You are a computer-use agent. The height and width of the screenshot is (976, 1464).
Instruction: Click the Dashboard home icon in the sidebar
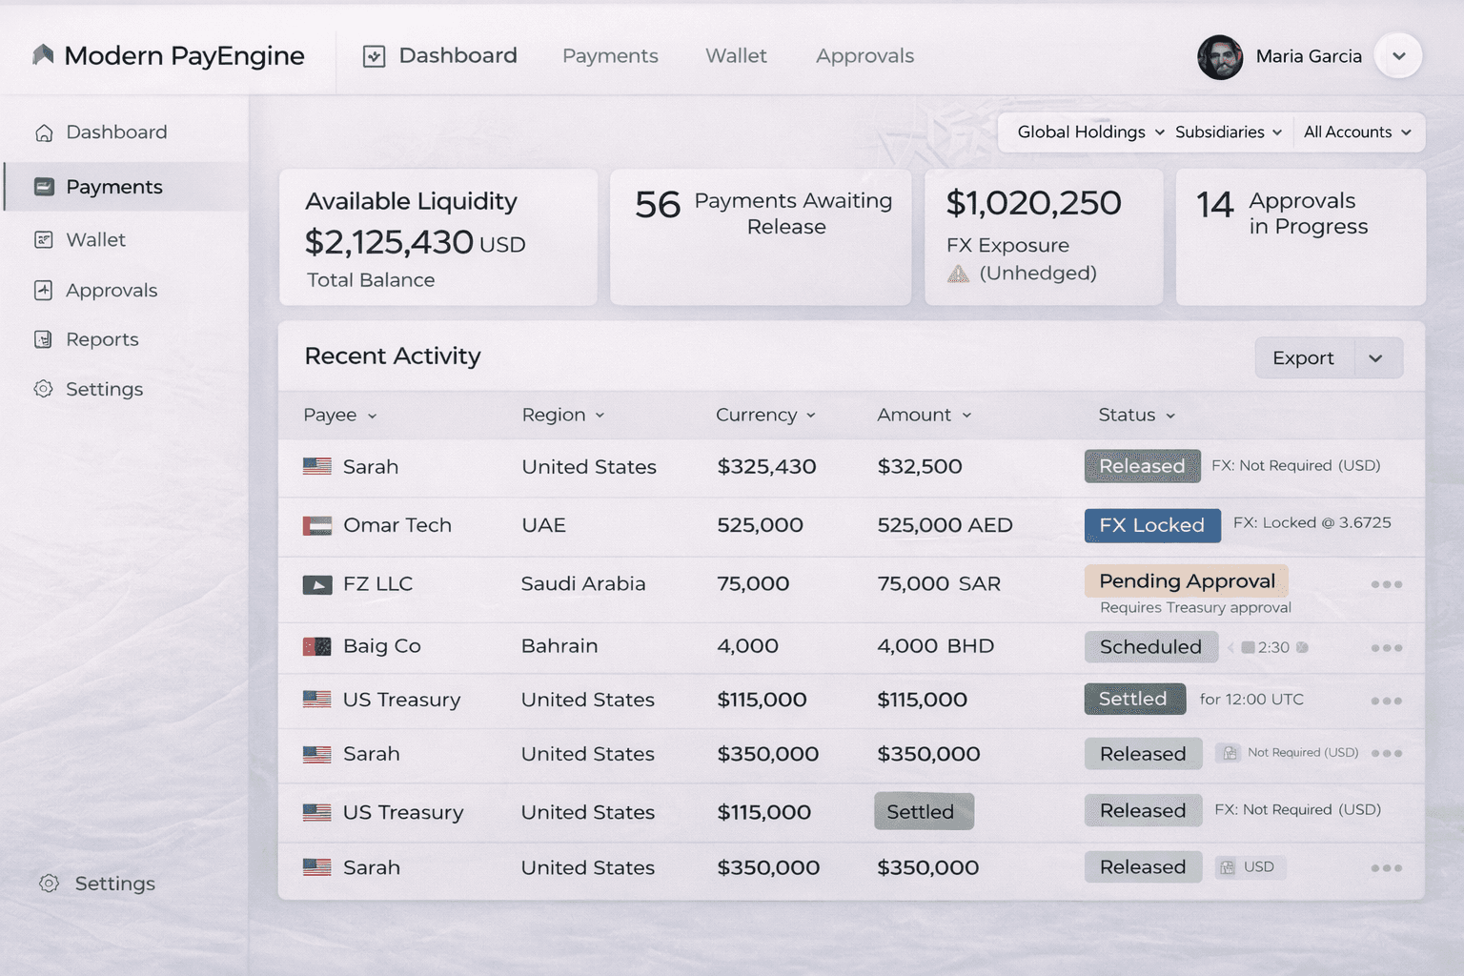click(44, 132)
